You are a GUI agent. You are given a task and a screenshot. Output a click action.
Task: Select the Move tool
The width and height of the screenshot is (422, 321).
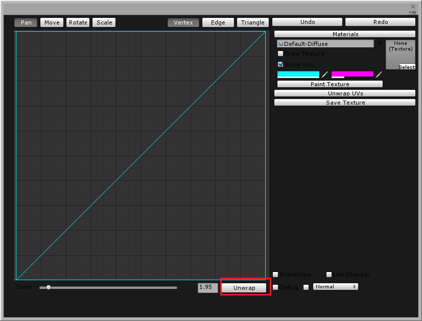click(x=52, y=22)
